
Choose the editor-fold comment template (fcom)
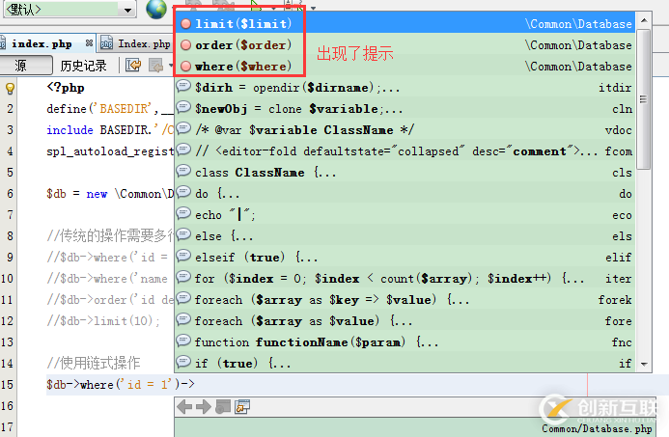click(x=404, y=151)
